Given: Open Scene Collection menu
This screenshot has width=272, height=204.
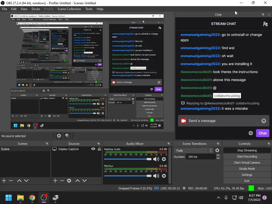Looking at the screenshot, I should (69, 9).
